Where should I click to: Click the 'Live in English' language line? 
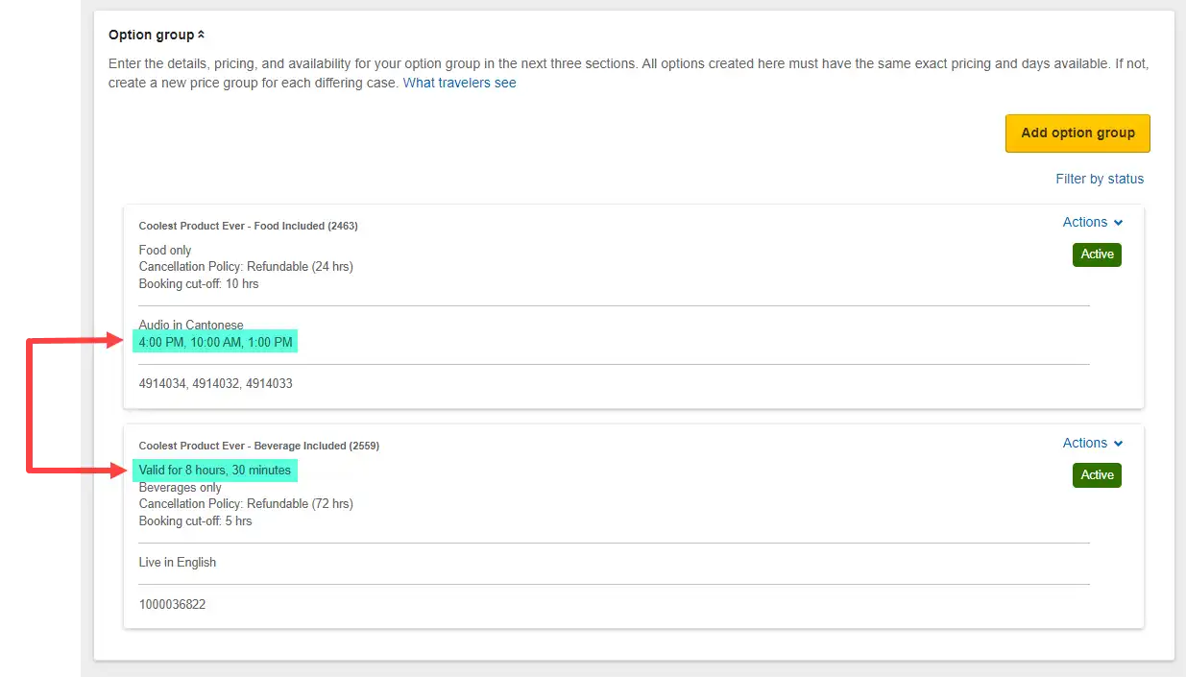(178, 563)
